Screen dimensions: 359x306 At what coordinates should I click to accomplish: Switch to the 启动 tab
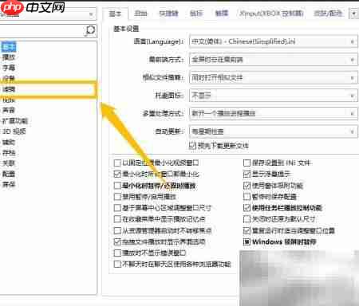[x=140, y=14]
